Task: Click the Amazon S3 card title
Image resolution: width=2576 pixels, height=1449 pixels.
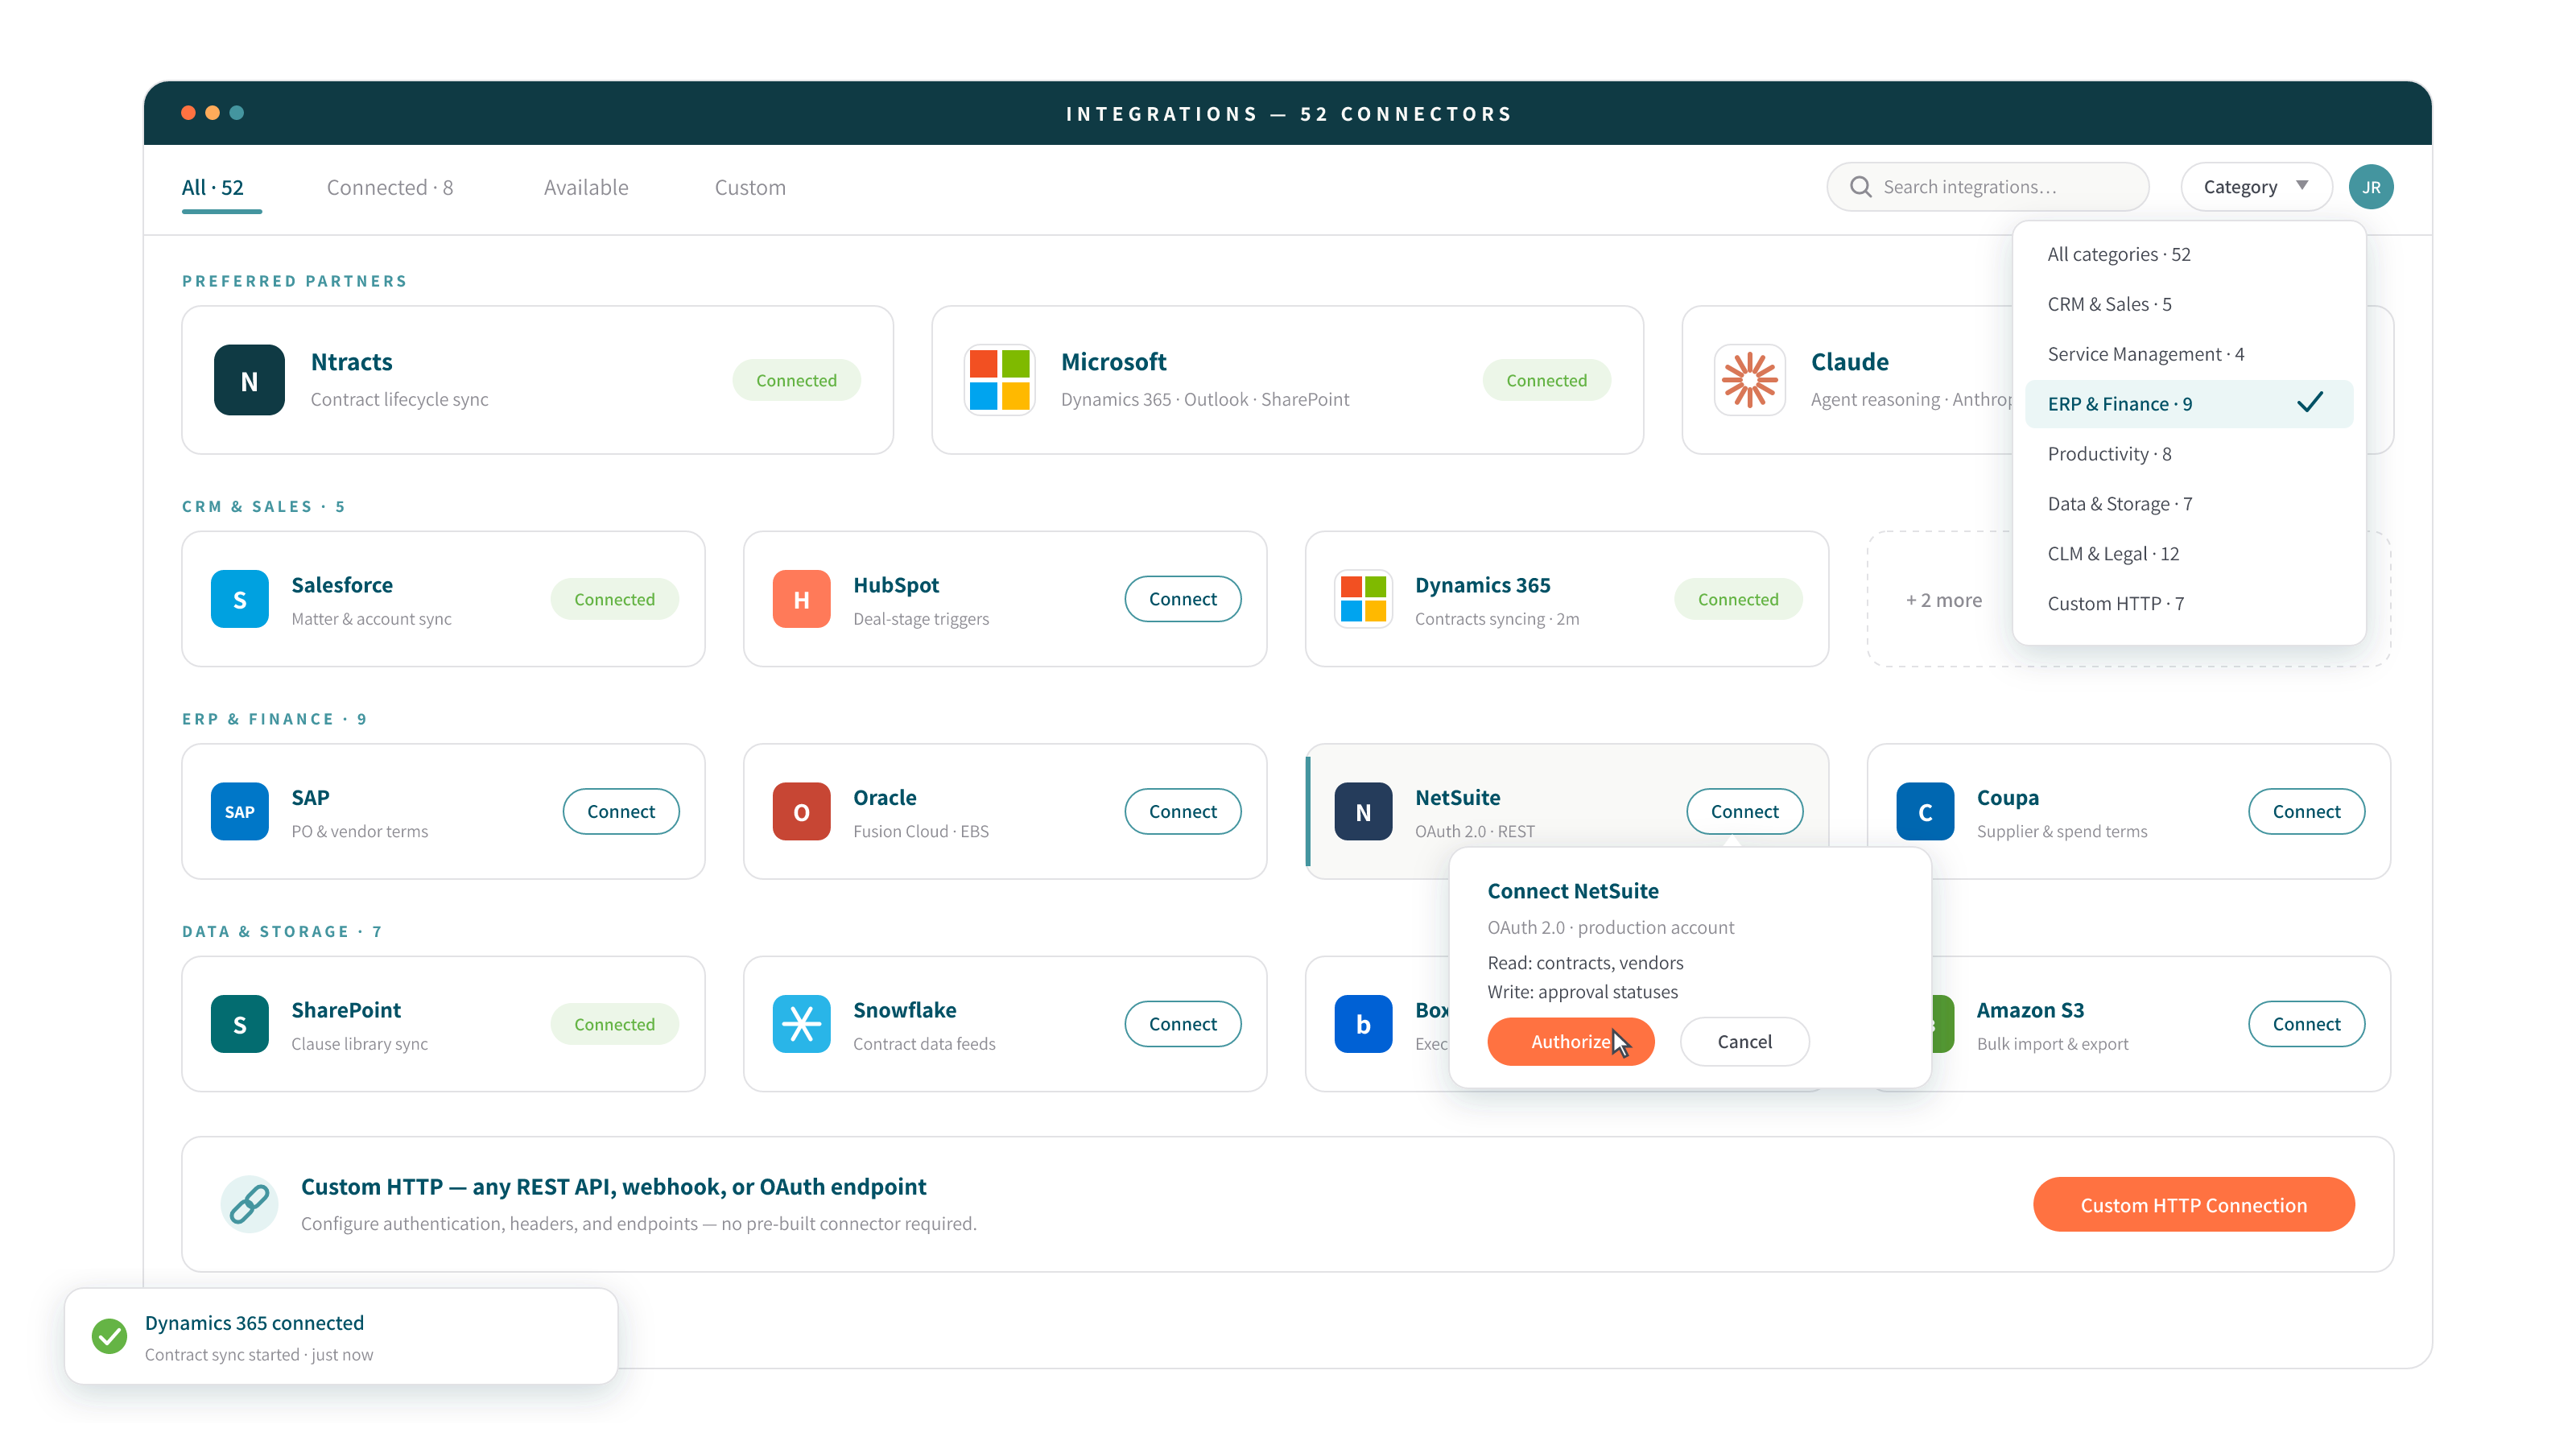Action: (x=2030, y=1009)
